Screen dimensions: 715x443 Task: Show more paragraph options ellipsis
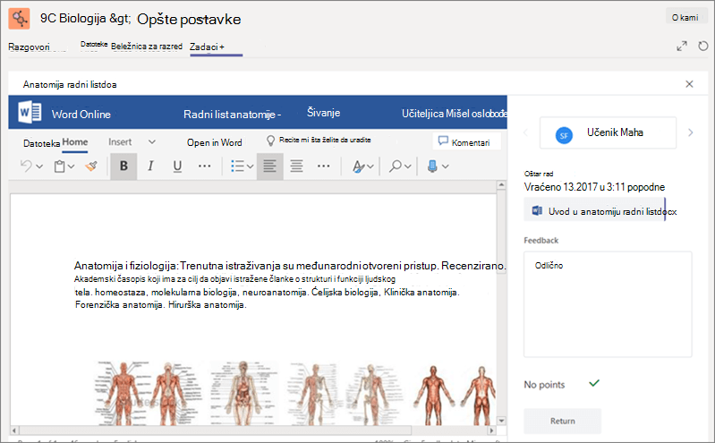324,166
